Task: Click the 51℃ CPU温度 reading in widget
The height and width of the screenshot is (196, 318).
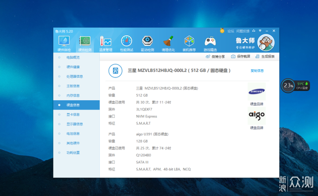Action: coord(302,86)
